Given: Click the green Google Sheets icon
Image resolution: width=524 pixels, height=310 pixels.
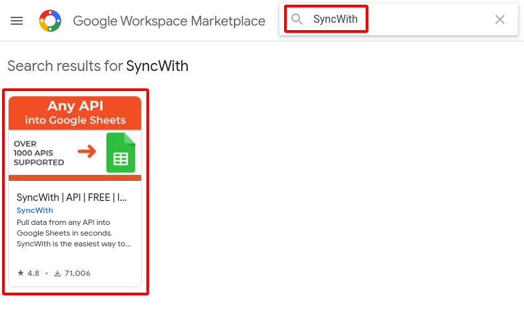Looking at the screenshot, I should pos(120,153).
